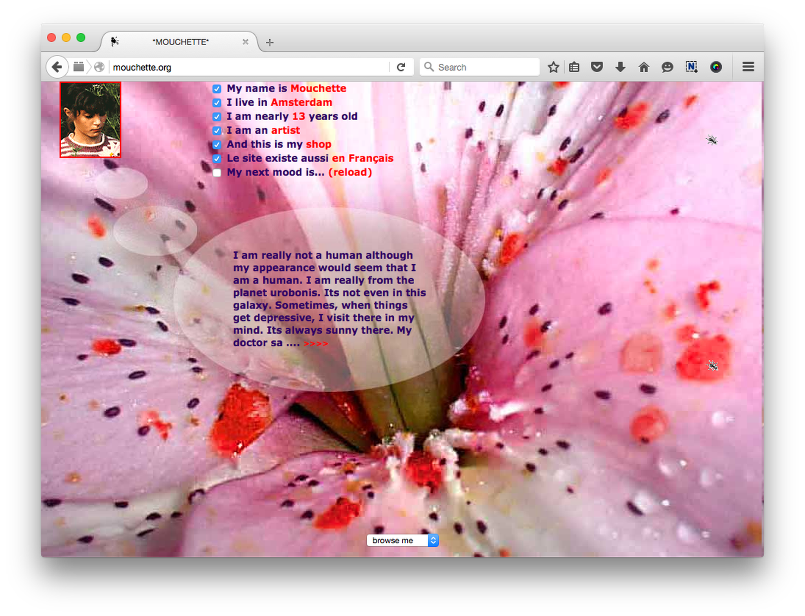Bookmark this page with the star icon
This screenshot has width=805, height=616.
coord(553,67)
